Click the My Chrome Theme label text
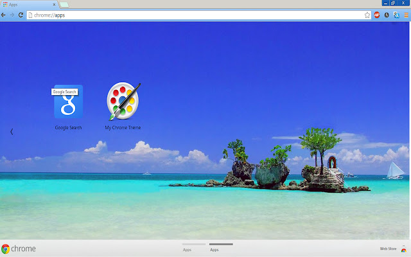This screenshot has width=411, height=257. (x=123, y=128)
